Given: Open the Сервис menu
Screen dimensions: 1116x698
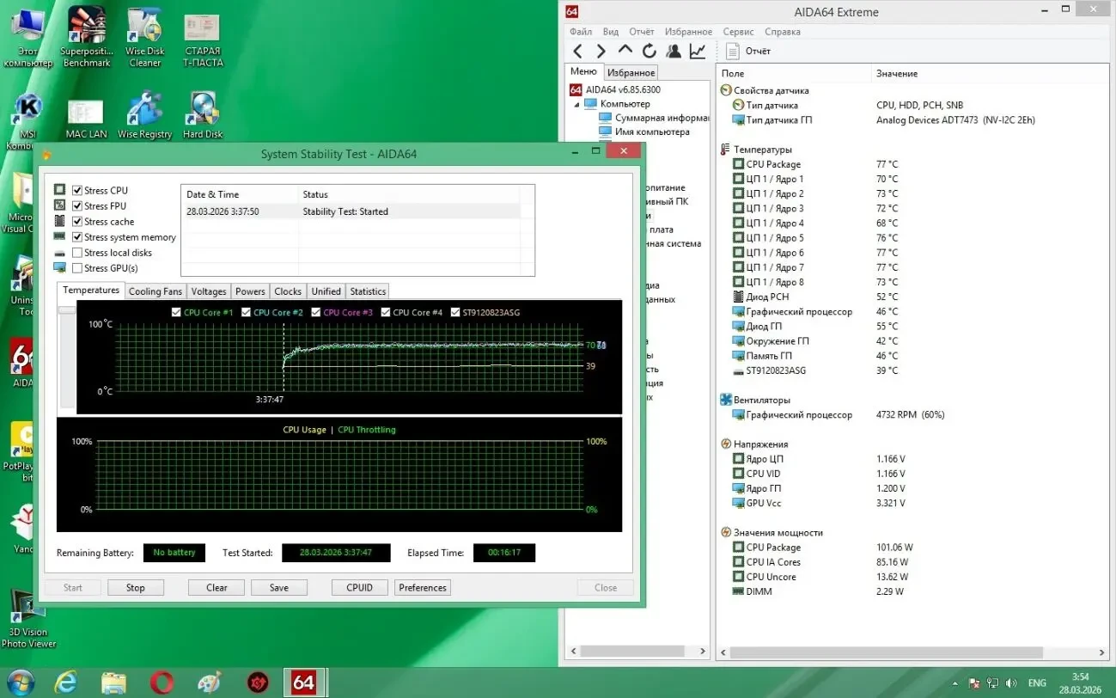Looking at the screenshot, I should click(x=737, y=31).
